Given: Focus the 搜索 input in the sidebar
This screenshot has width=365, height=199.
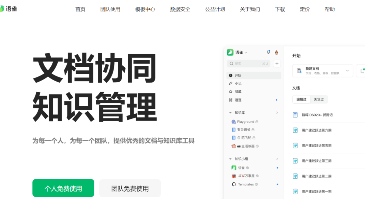Looking at the screenshot, I should [x=249, y=64].
